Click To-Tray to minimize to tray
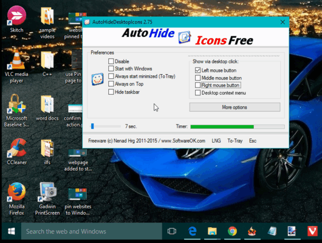Viewport: 322px width, 243px height. pyautogui.click(x=235, y=141)
